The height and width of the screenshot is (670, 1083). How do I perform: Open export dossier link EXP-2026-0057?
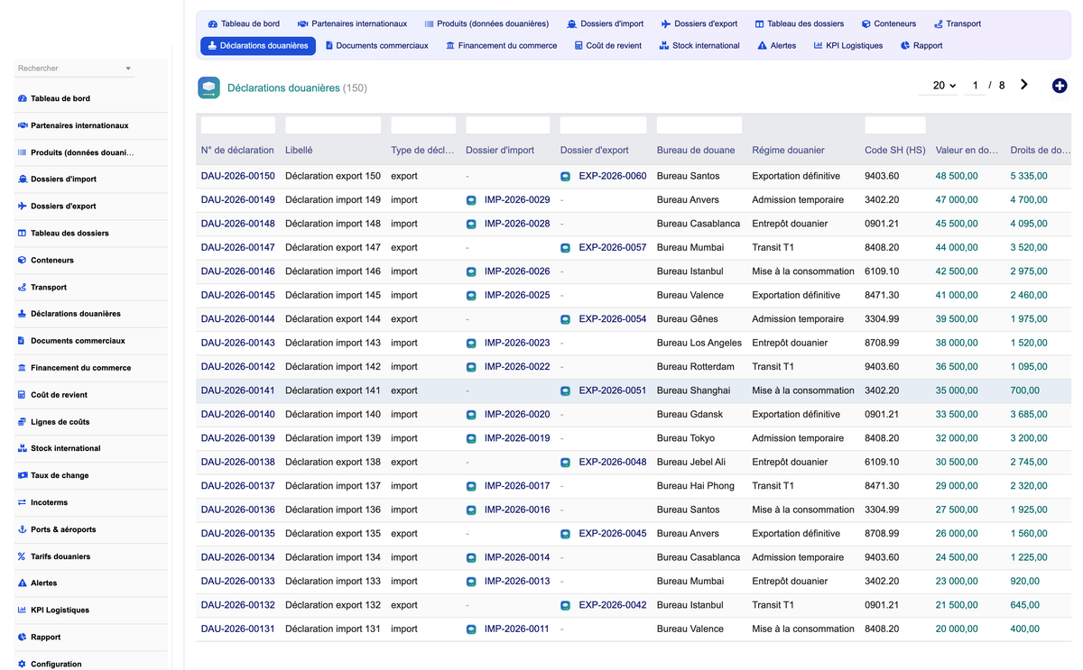coord(613,248)
